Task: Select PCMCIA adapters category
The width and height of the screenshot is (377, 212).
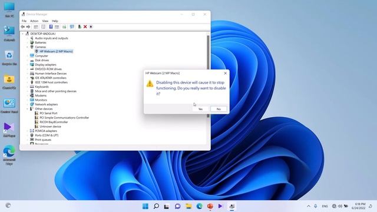Action: click(x=46, y=131)
